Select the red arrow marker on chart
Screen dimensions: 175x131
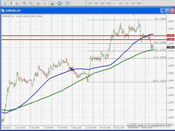pos(72,70)
